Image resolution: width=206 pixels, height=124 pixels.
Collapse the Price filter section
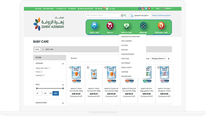coord(63,84)
